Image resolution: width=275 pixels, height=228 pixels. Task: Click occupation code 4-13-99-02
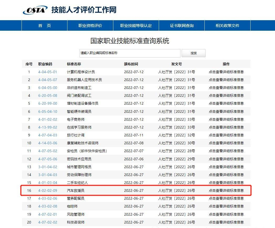coord(47,127)
